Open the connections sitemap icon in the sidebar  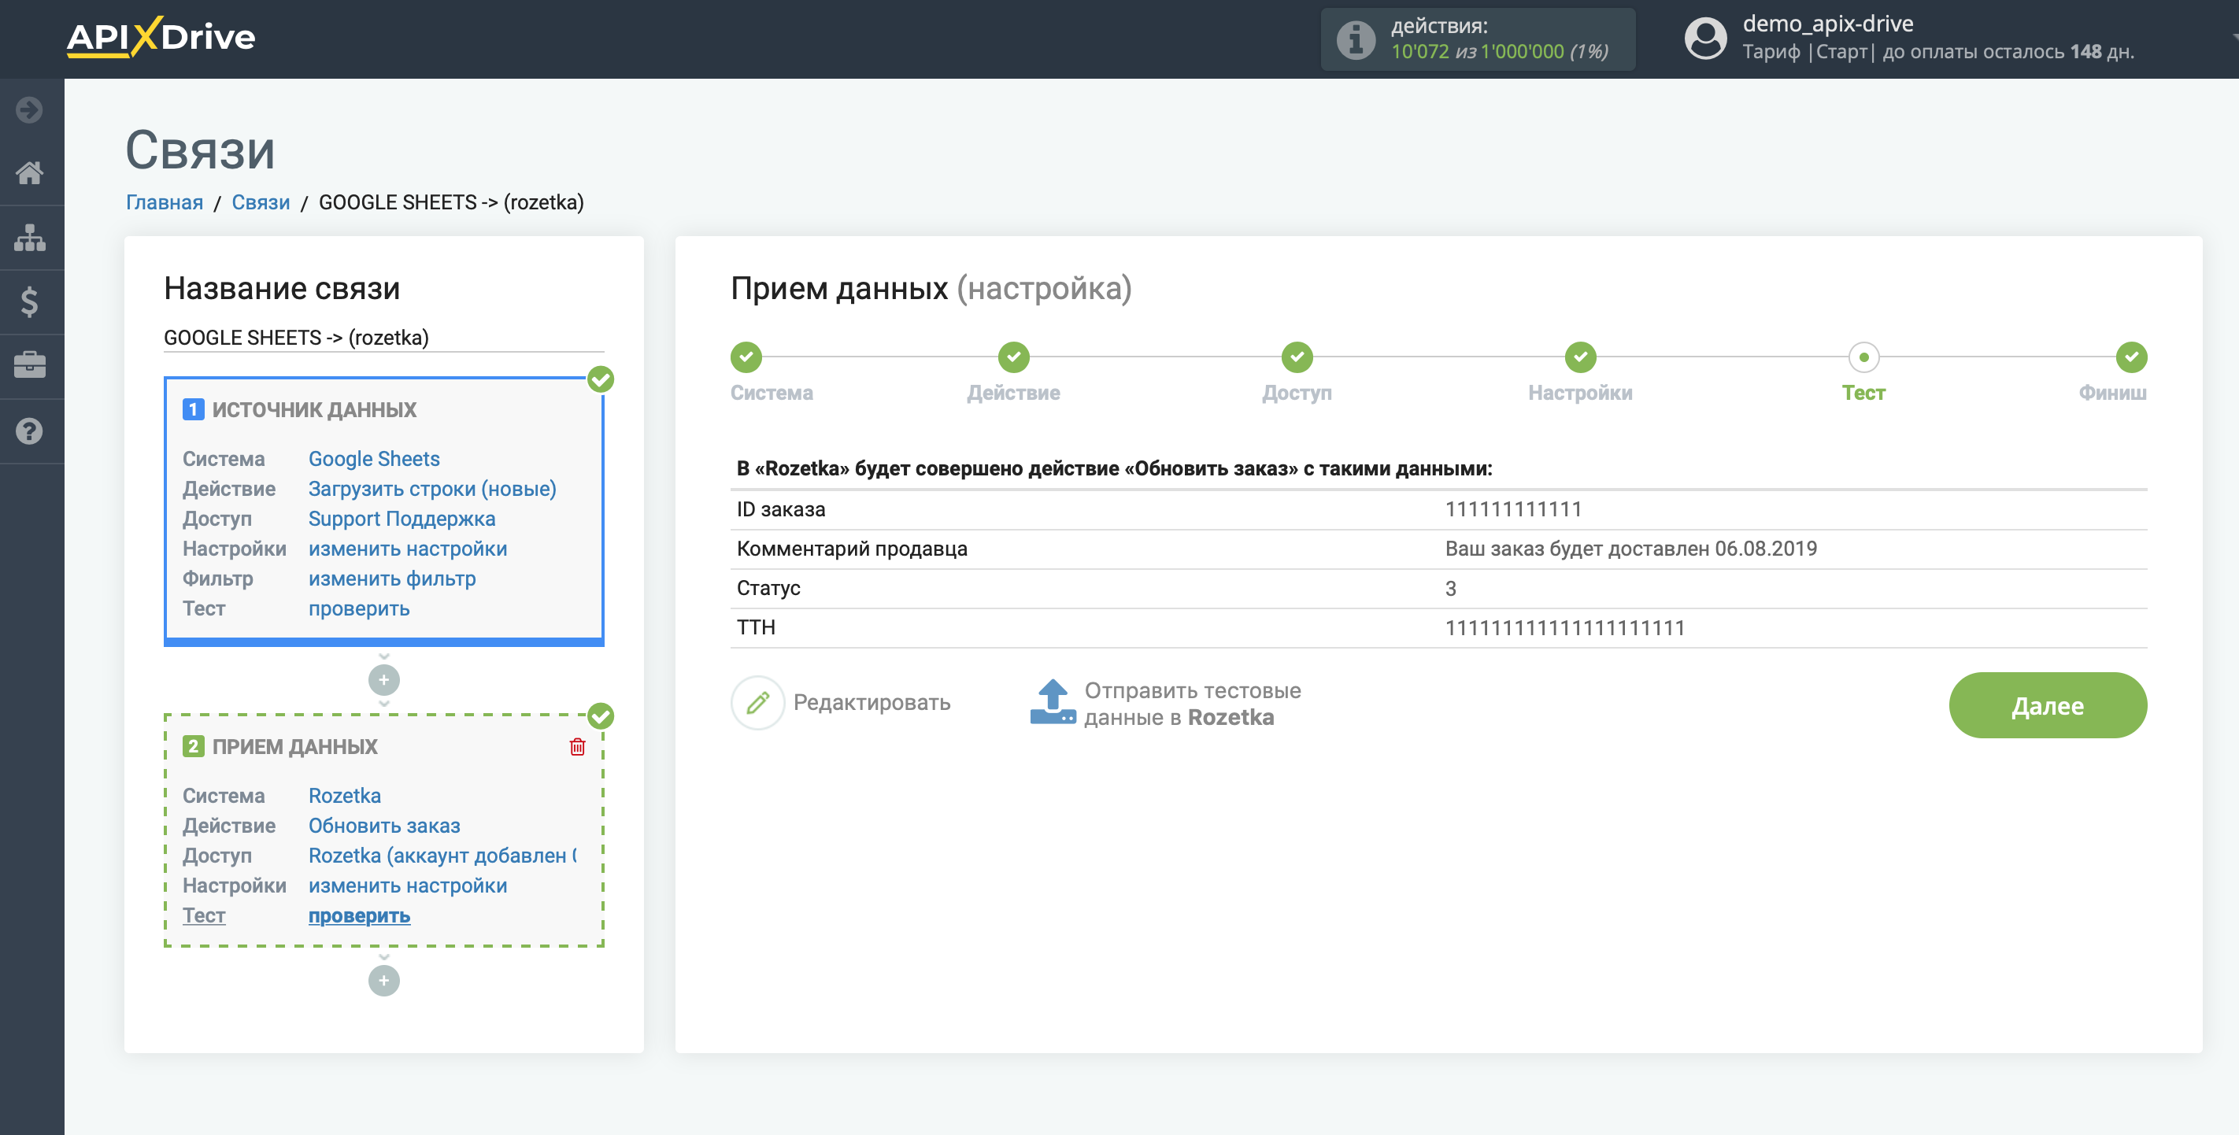pos(30,237)
